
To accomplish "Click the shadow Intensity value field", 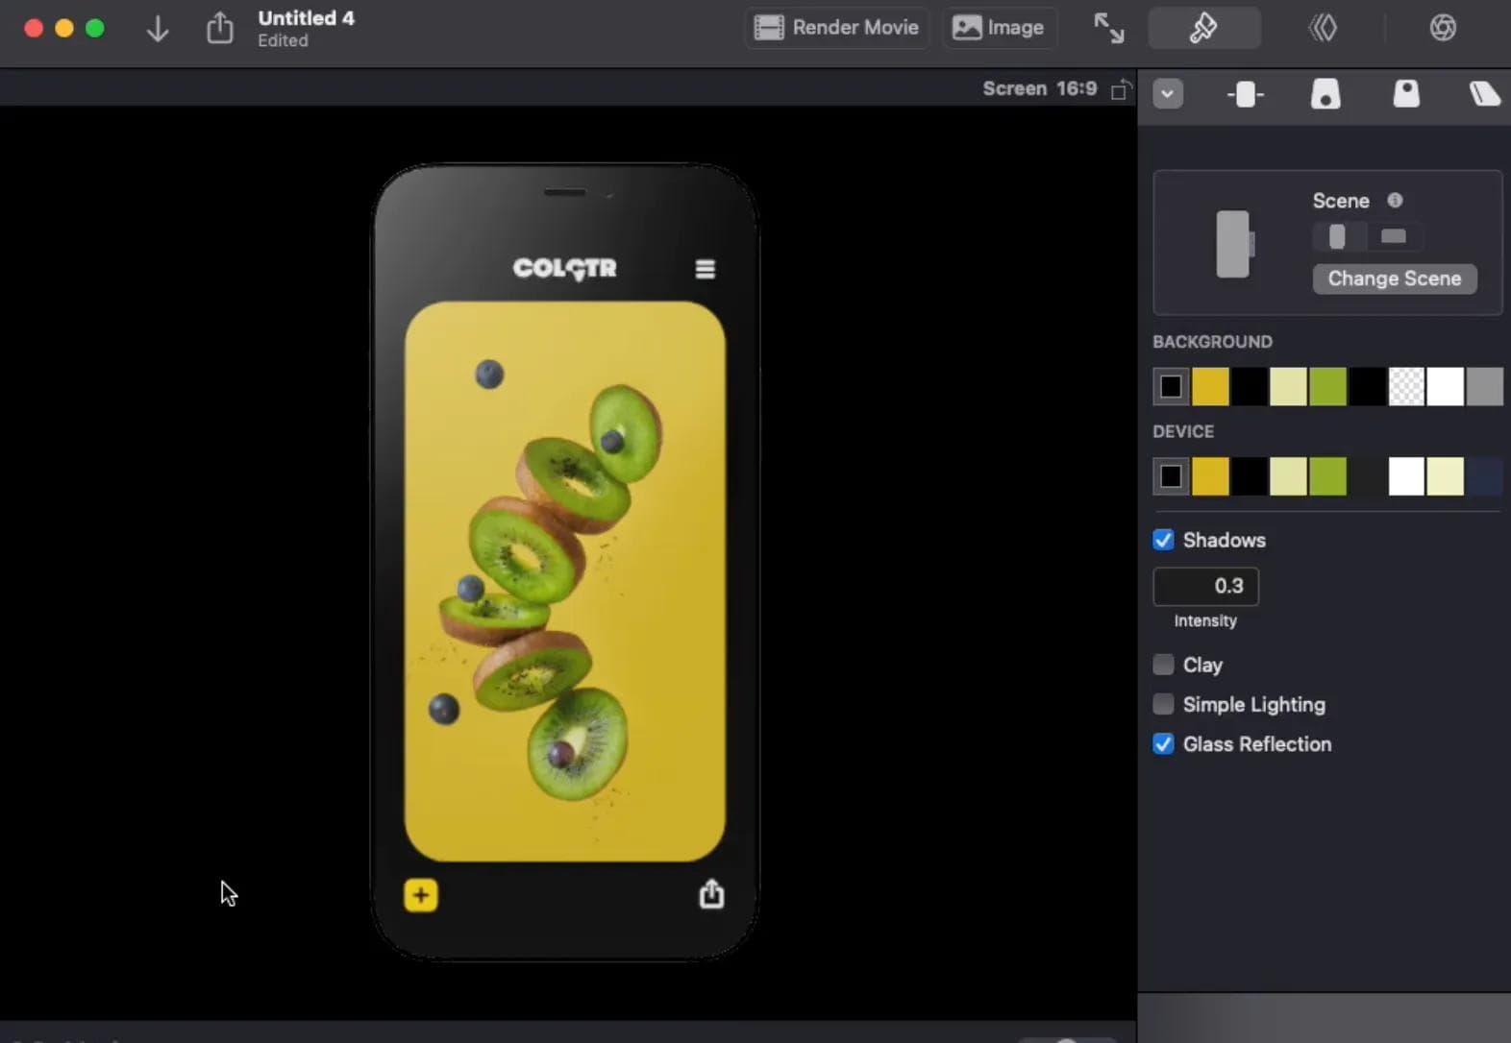I will click(1205, 586).
